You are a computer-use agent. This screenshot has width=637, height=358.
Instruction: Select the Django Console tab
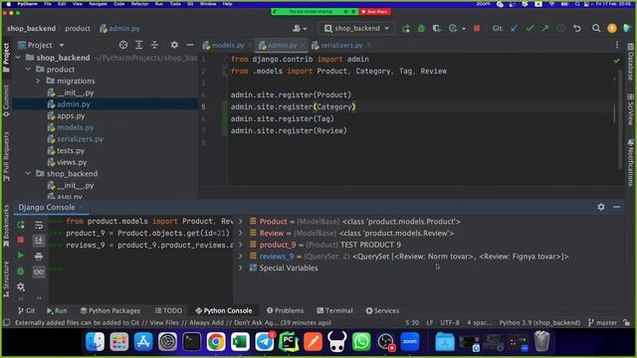click(x=47, y=207)
